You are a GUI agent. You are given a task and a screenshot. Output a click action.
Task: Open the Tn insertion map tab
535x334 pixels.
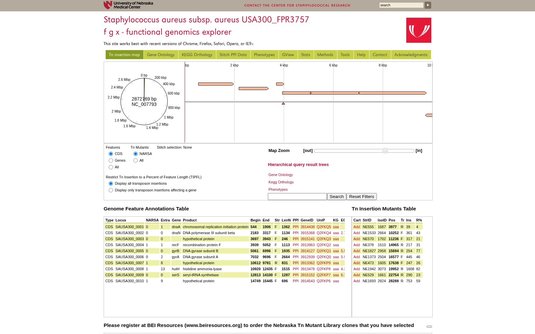[x=124, y=55]
